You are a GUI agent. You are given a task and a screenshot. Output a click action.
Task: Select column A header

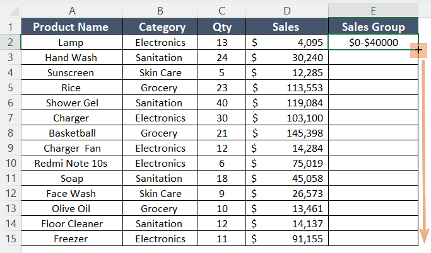pyautogui.click(x=72, y=11)
